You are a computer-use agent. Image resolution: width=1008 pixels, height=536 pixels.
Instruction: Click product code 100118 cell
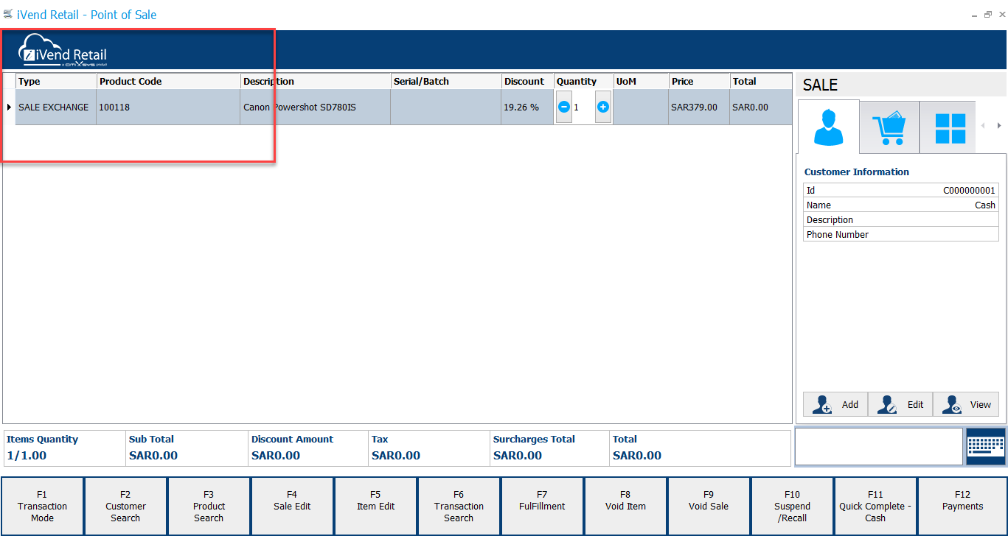click(x=168, y=107)
